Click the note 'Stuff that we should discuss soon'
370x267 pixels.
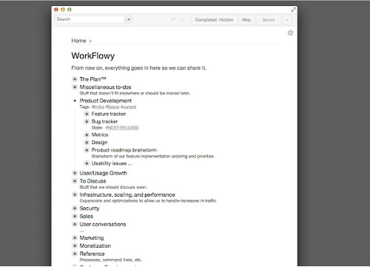(113, 187)
